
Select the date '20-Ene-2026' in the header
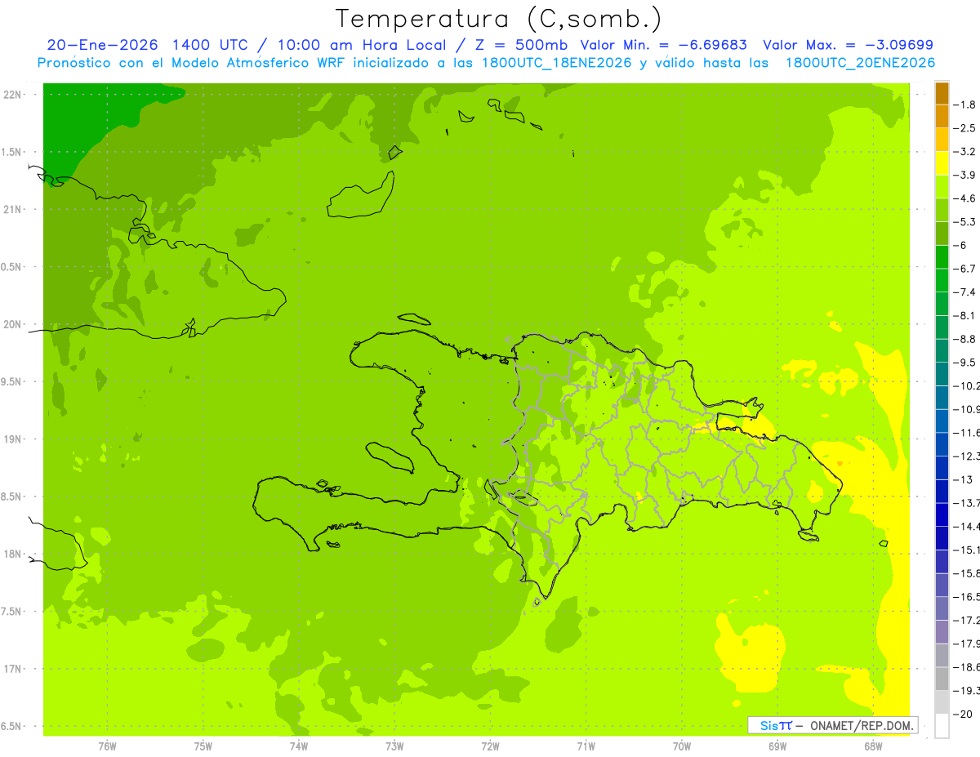pos(102,45)
